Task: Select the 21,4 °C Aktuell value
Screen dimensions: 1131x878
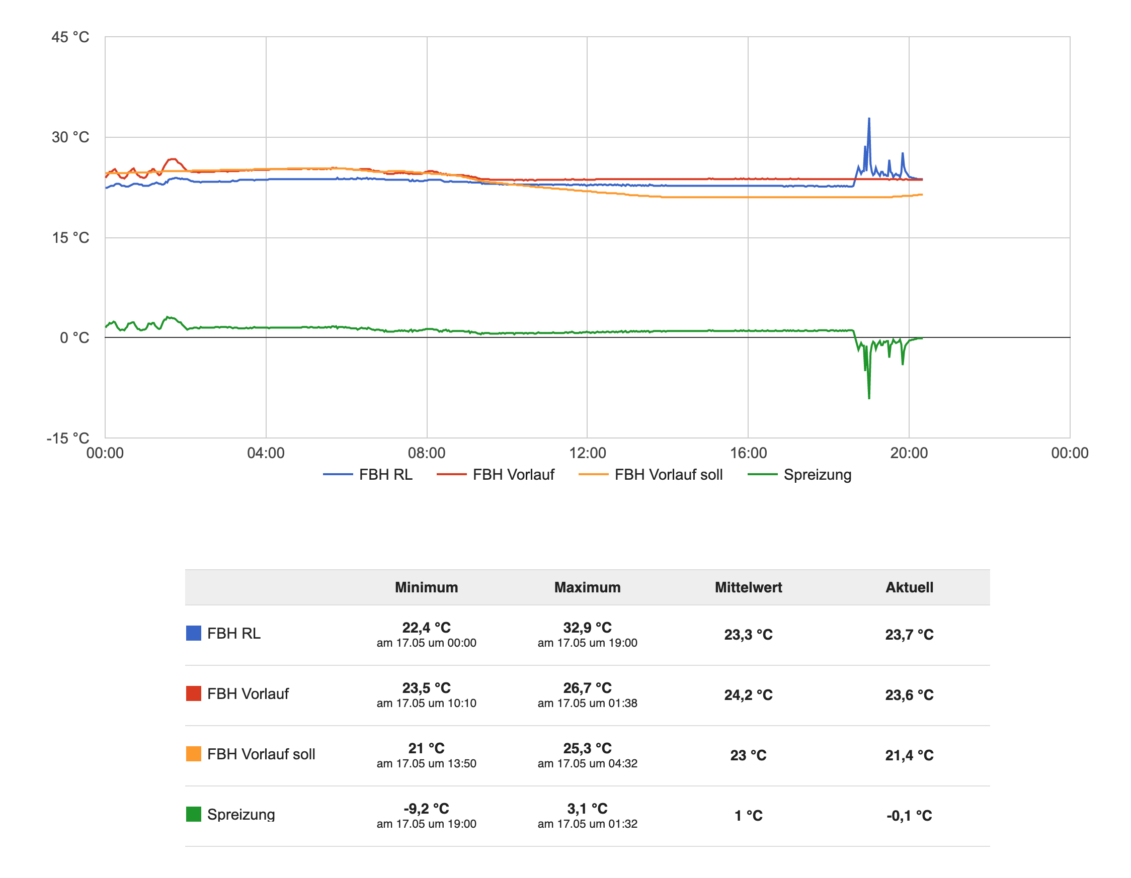Action: 909,755
